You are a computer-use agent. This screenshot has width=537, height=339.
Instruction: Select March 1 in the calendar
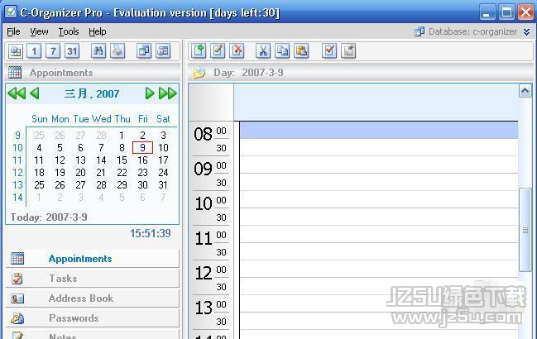click(122, 136)
